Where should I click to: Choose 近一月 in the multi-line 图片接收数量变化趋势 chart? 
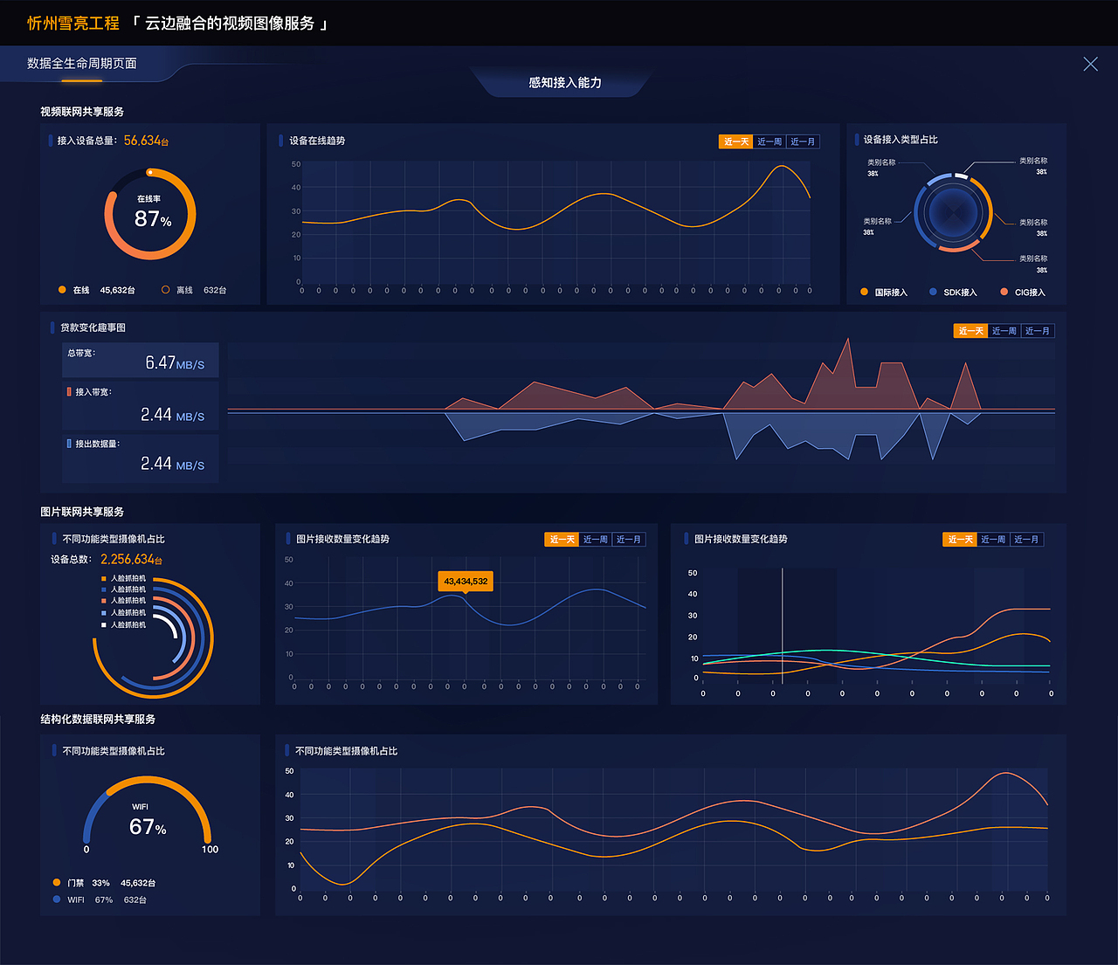1026,540
